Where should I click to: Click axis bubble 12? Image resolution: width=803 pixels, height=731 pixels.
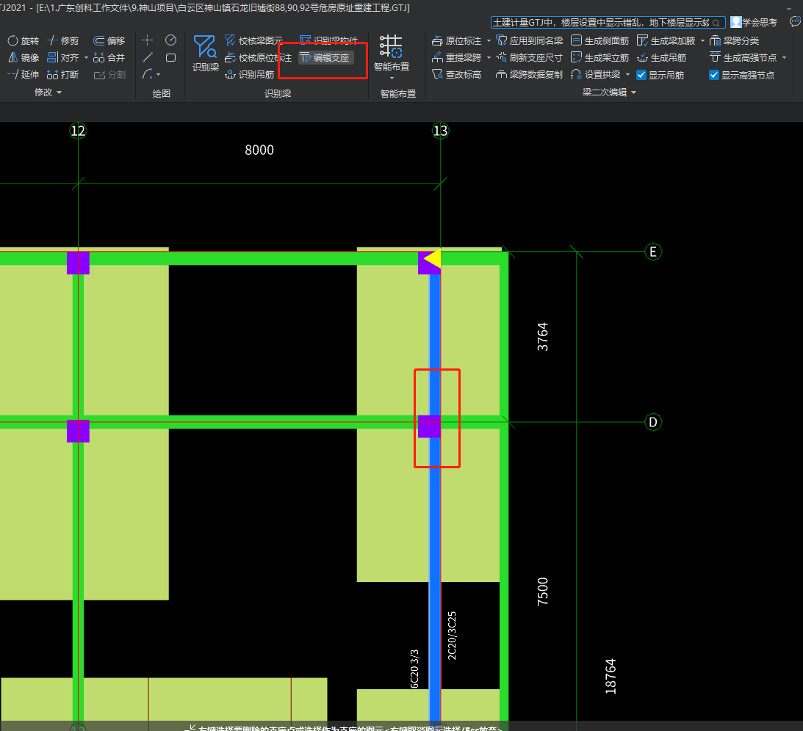coord(78,131)
